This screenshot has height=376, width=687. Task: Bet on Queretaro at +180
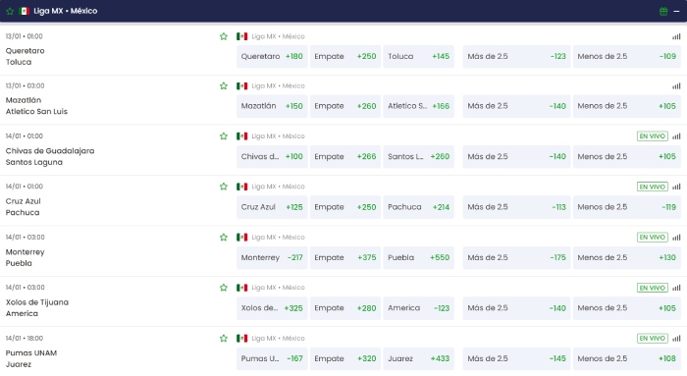(x=272, y=56)
